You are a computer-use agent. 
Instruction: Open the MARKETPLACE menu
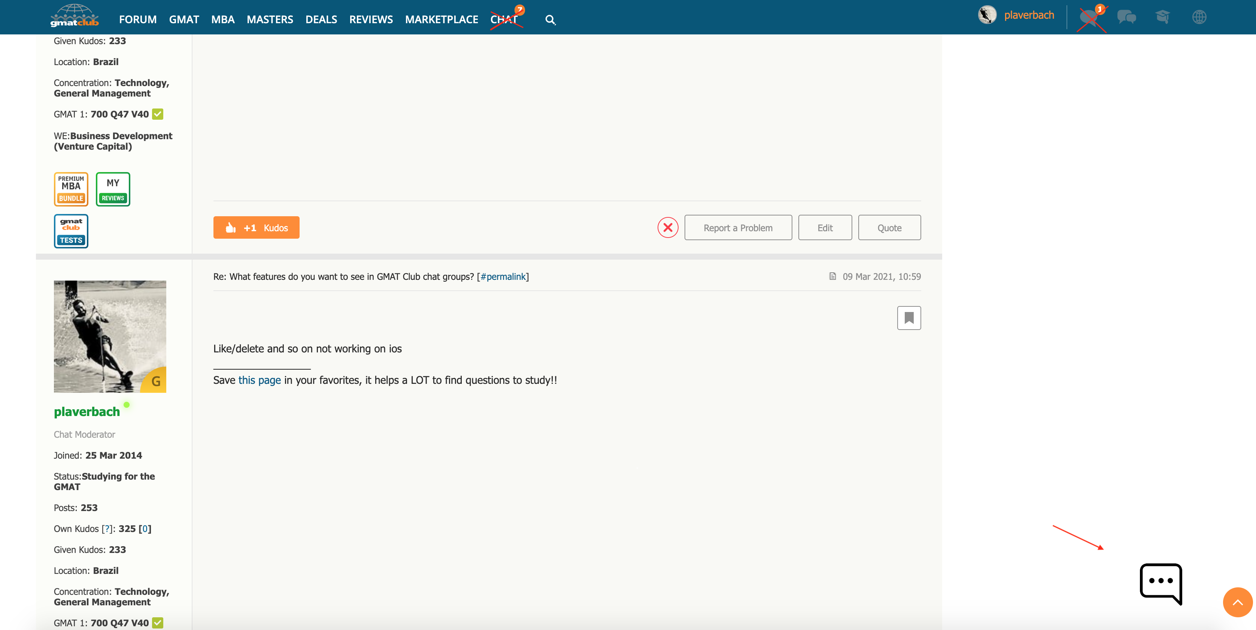441,19
